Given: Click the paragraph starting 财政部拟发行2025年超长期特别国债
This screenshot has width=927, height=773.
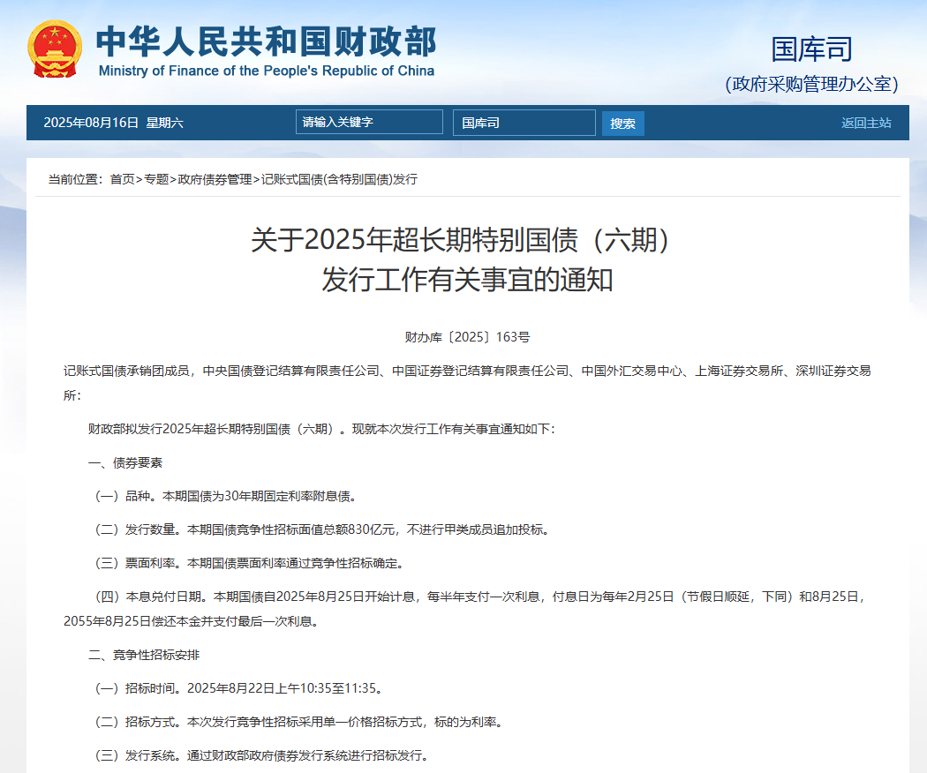Looking at the screenshot, I should pos(321,429).
